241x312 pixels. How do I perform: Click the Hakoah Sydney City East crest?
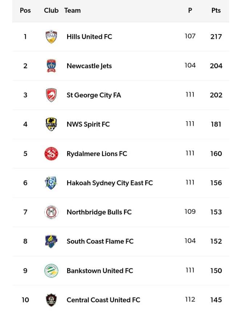pos(51,183)
